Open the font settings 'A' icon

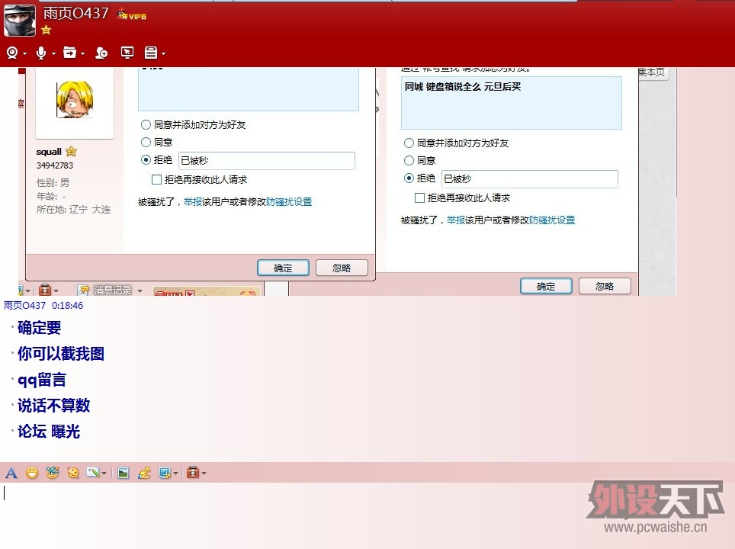pos(11,473)
